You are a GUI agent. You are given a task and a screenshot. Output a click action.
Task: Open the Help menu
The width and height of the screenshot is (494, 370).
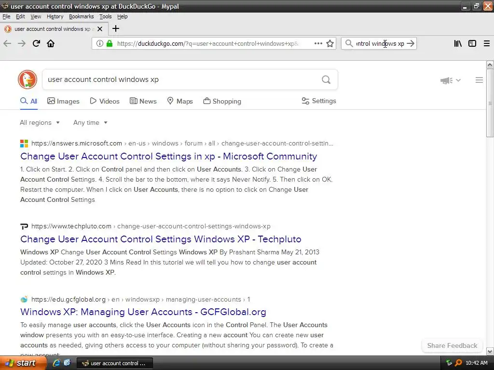pyautogui.click(x=122, y=16)
